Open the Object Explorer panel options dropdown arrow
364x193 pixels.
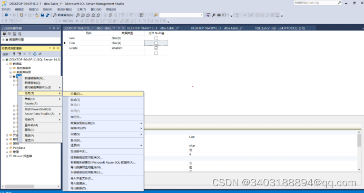tap(50, 48)
